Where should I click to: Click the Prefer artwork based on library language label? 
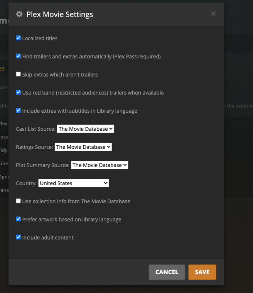click(72, 220)
